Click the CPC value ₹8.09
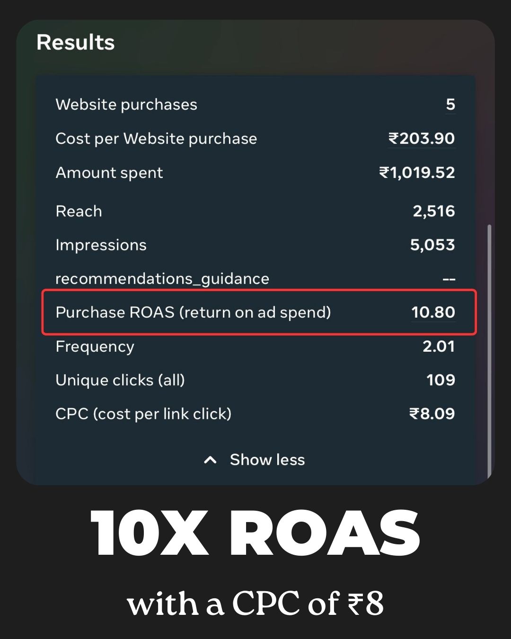Image resolution: width=511 pixels, height=639 pixels. (x=432, y=414)
